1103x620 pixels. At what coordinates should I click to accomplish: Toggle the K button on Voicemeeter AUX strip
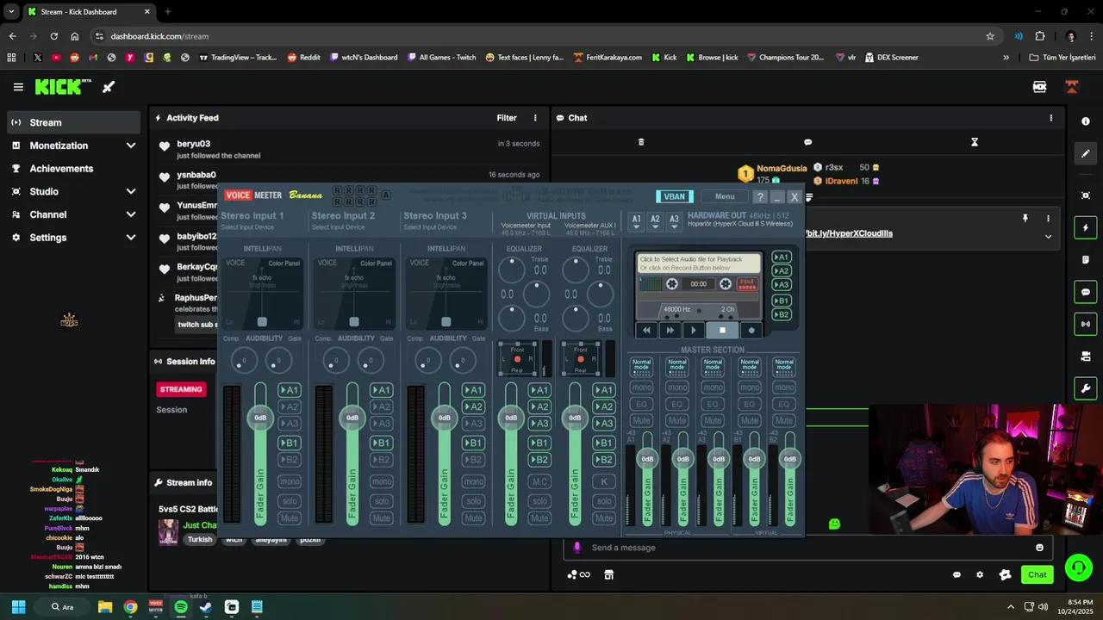(604, 481)
